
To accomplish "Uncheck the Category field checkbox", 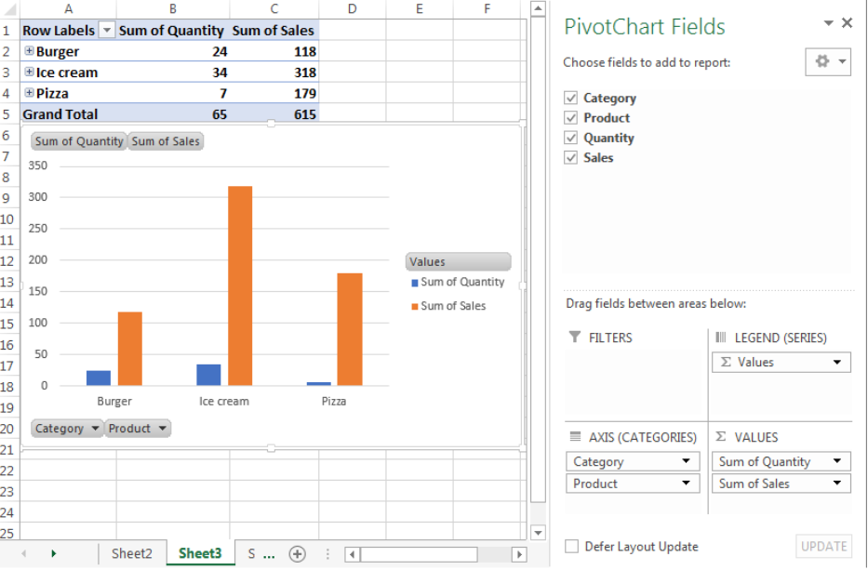I will point(570,98).
